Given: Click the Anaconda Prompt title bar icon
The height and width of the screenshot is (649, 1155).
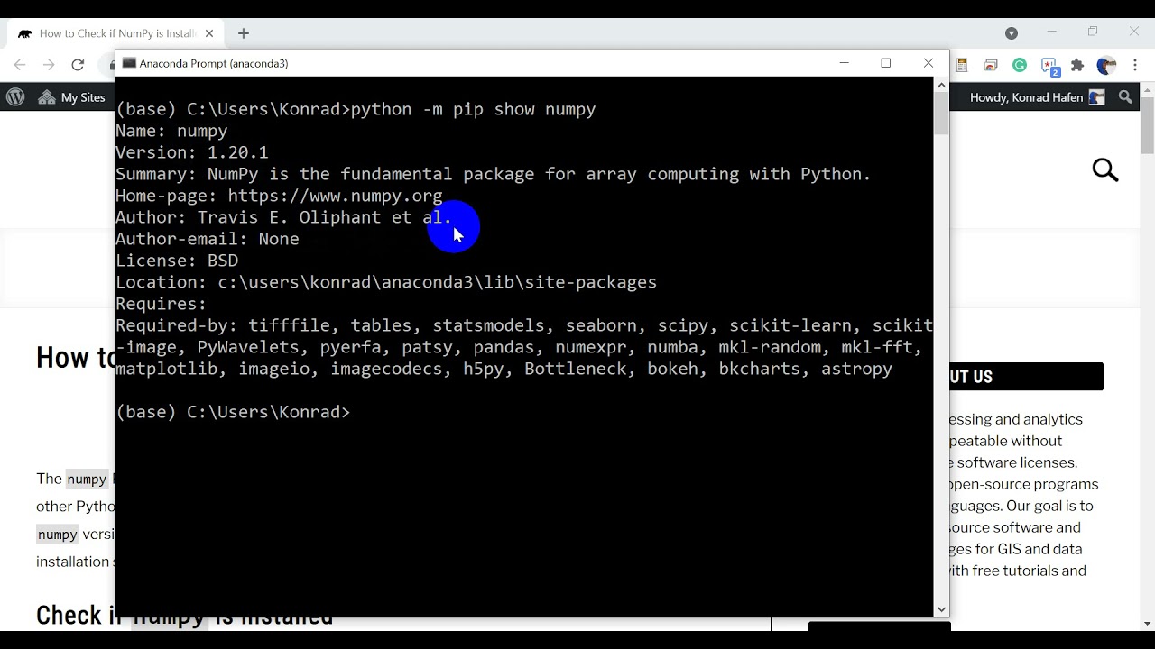Looking at the screenshot, I should pyautogui.click(x=129, y=63).
